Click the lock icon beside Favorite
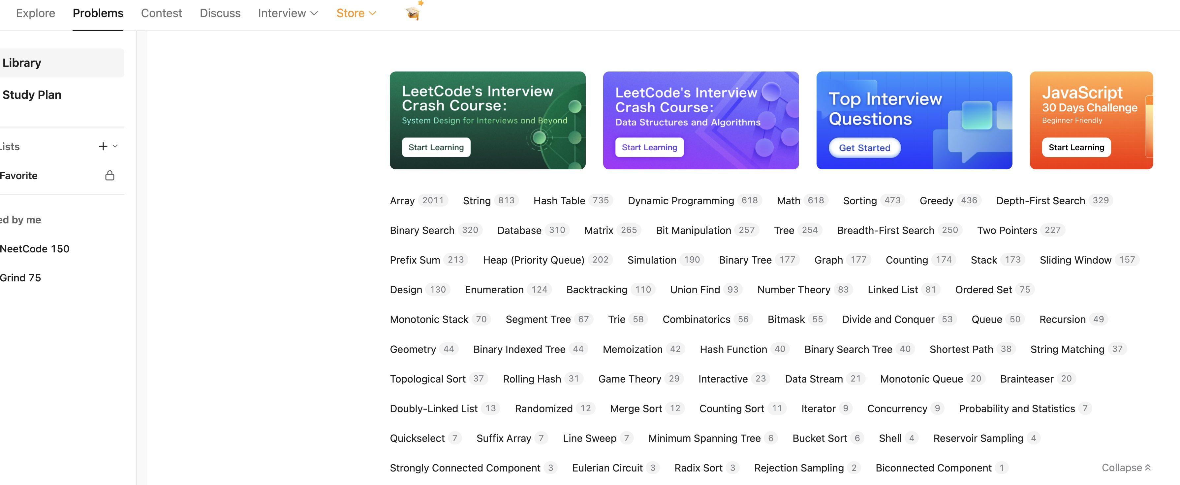Viewport: 1180px width, 485px height. (x=109, y=175)
